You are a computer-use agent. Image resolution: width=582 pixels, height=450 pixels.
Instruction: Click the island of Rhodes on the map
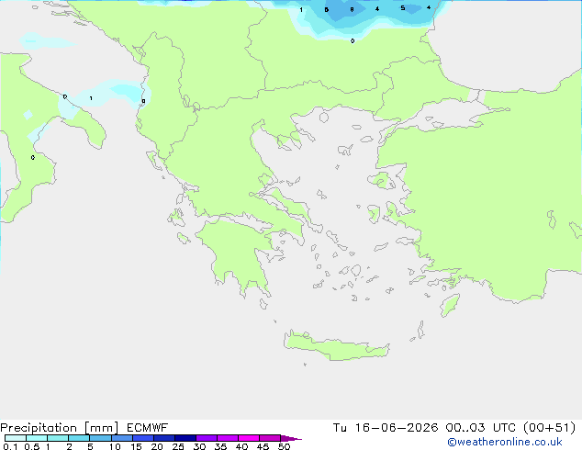[x=450, y=305]
